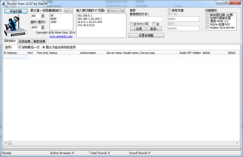This screenshot has height=157, width=243.
Task: Click the Active threads: 0 status entry
Action: click(62, 153)
